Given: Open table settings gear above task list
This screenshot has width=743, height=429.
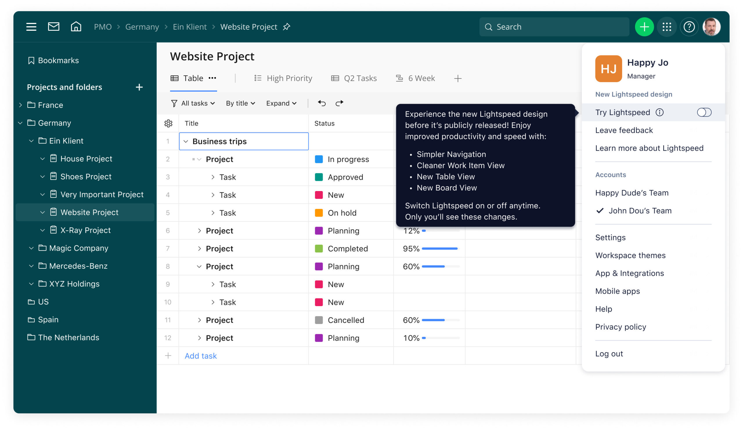Looking at the screenshot, I should point(168,123).
